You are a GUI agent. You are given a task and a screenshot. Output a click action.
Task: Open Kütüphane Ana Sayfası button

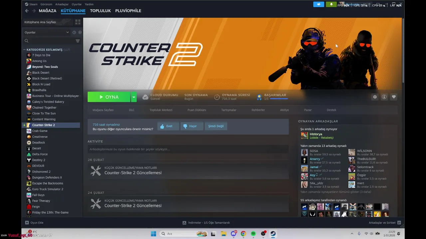pos(47,22)
